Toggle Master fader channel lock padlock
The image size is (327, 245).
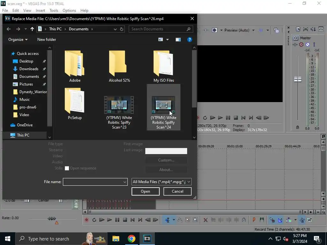[x=298, y=127]
